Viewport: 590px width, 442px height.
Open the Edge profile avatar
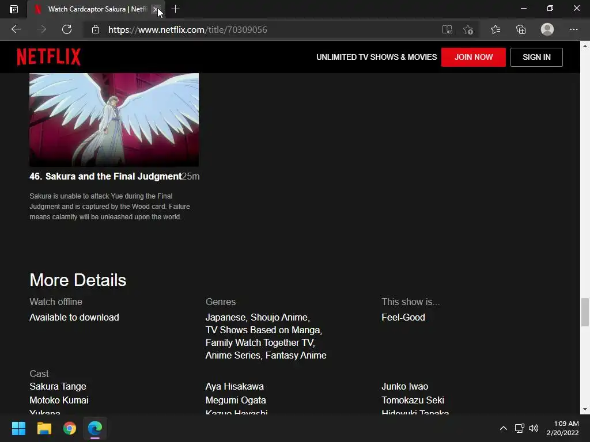click(x=547, y=29)
